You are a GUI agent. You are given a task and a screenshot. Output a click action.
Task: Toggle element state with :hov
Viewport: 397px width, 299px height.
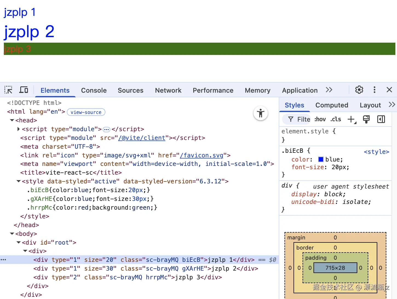(320, 119)
